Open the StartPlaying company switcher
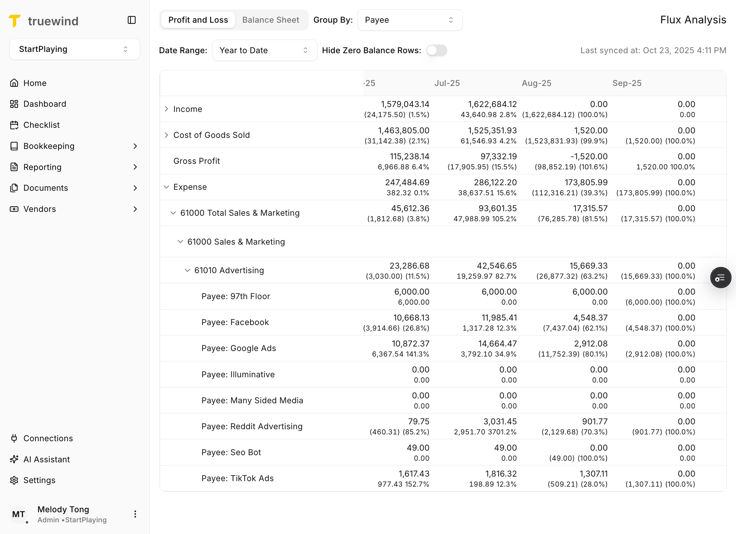736x534 pixels. tap(74, 49)
